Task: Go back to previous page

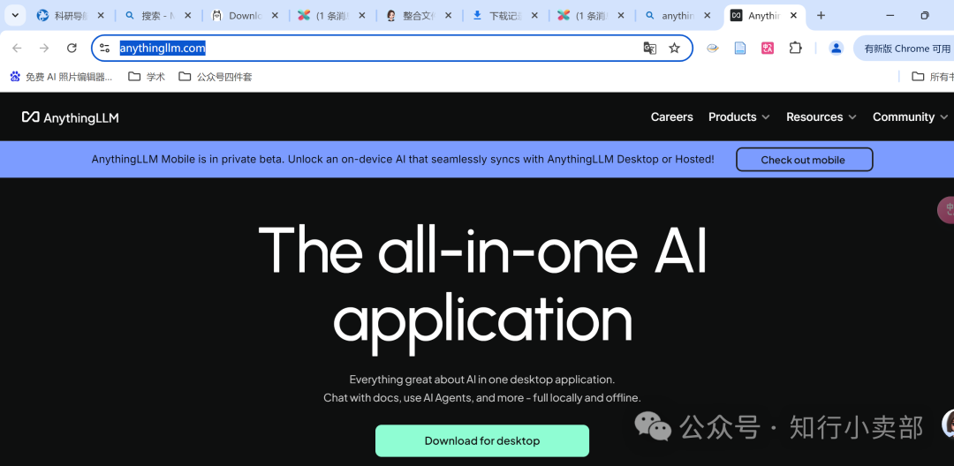Action: [x=17, y=48]
